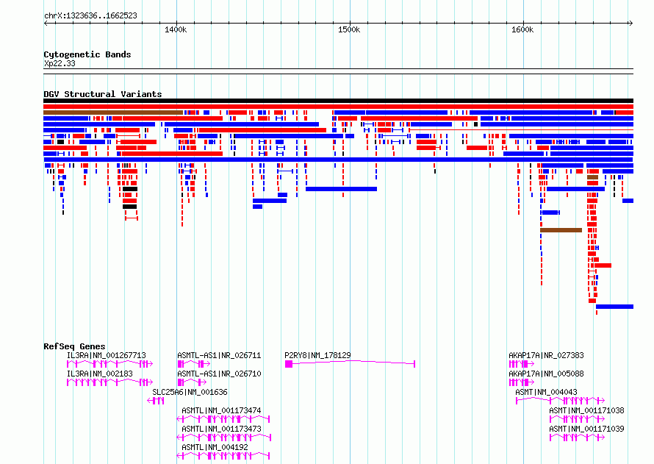654x464 pixels.
Task: Open the SLC25A6|NM_001636 gene label
Action: (x=190, y=392)
